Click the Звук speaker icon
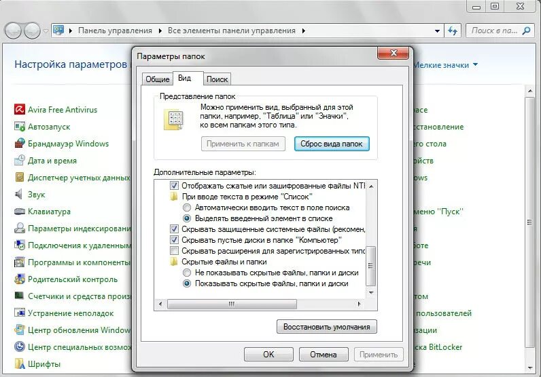The width and height of the screenshot is (541, 377). pos(19,194)
